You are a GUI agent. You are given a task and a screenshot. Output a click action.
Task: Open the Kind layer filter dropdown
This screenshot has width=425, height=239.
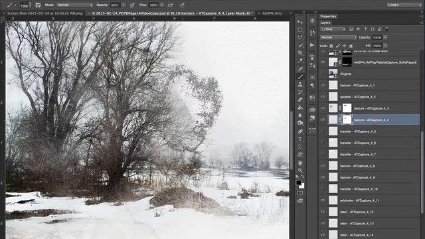coord(333,29)
